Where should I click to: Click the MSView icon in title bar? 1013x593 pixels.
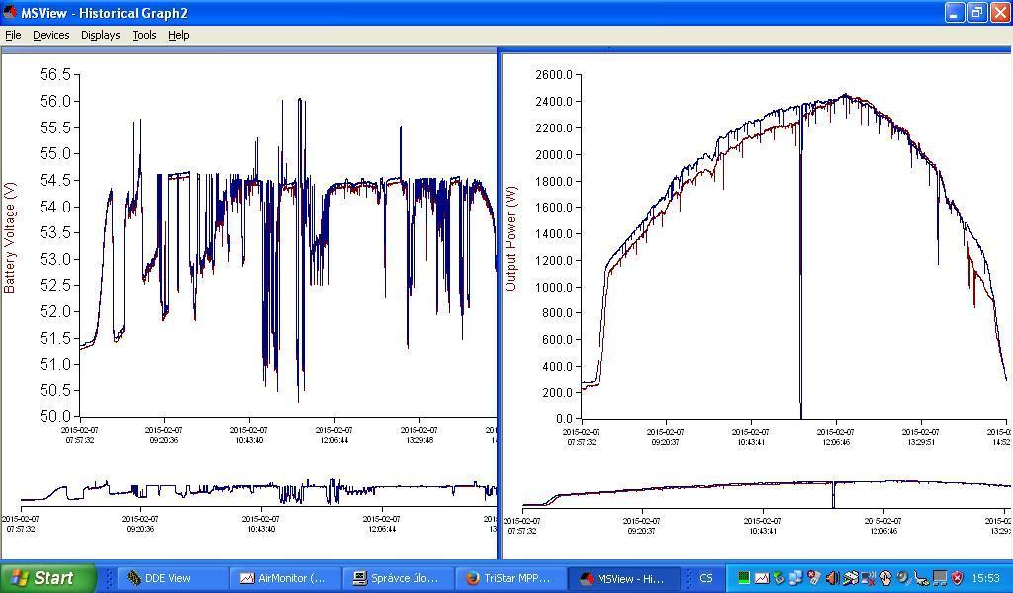pos(10,13)
